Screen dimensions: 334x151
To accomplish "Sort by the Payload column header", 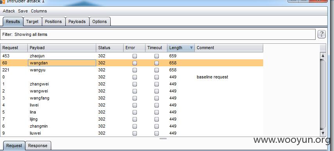I will [x=62, y=48].
